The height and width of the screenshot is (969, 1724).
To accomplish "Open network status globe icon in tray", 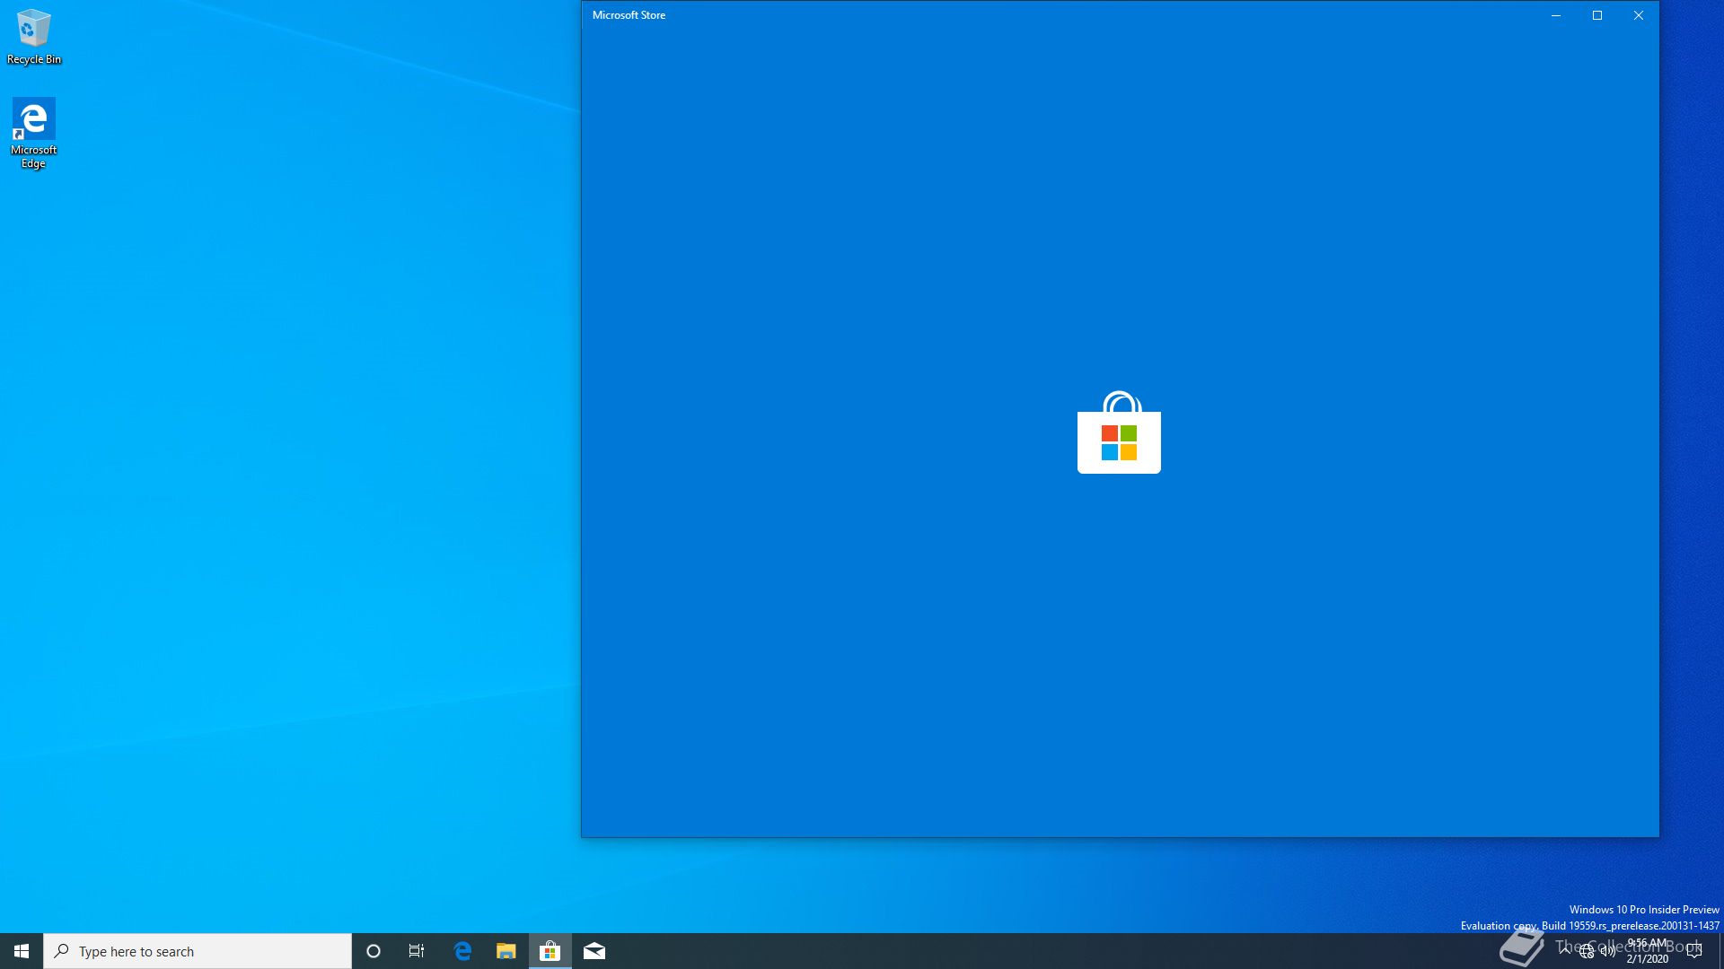I will 1587,952.
